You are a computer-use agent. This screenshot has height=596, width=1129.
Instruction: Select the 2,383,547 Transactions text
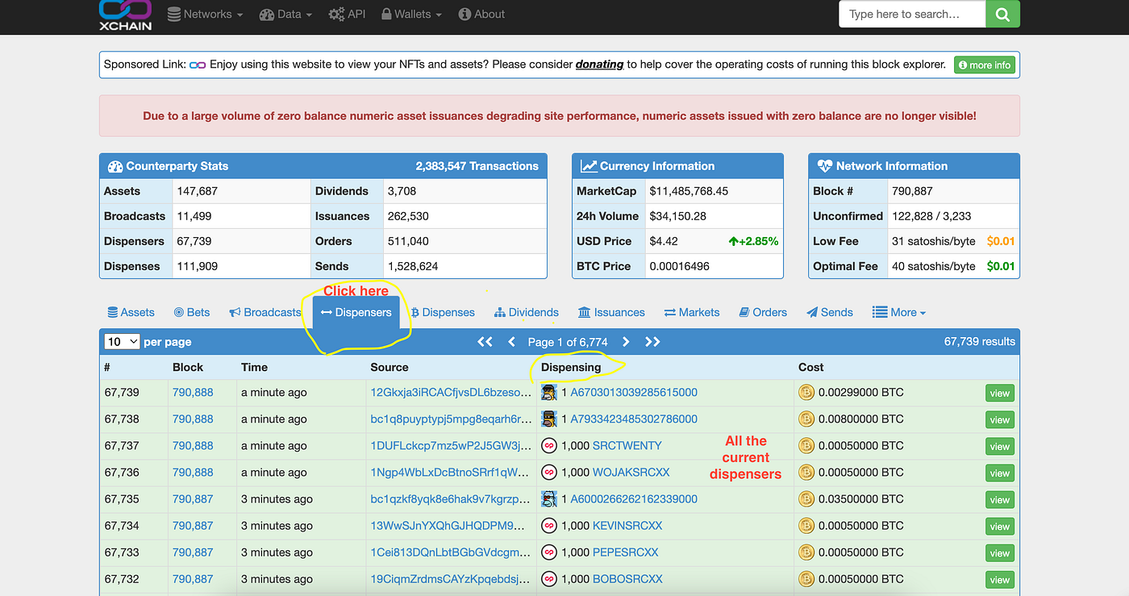click(x=477, y=166)
